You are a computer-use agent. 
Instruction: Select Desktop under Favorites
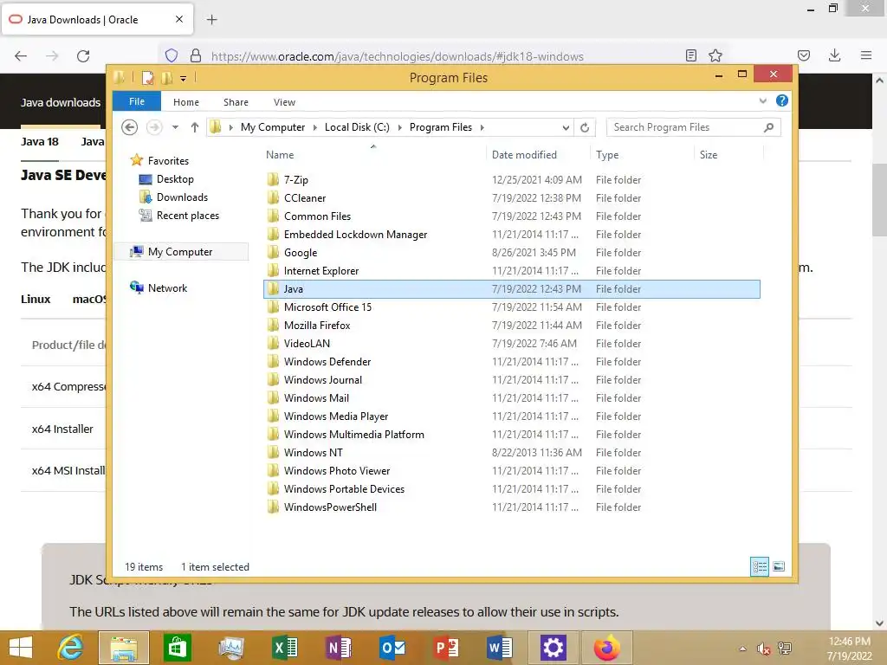click(175, 179)
